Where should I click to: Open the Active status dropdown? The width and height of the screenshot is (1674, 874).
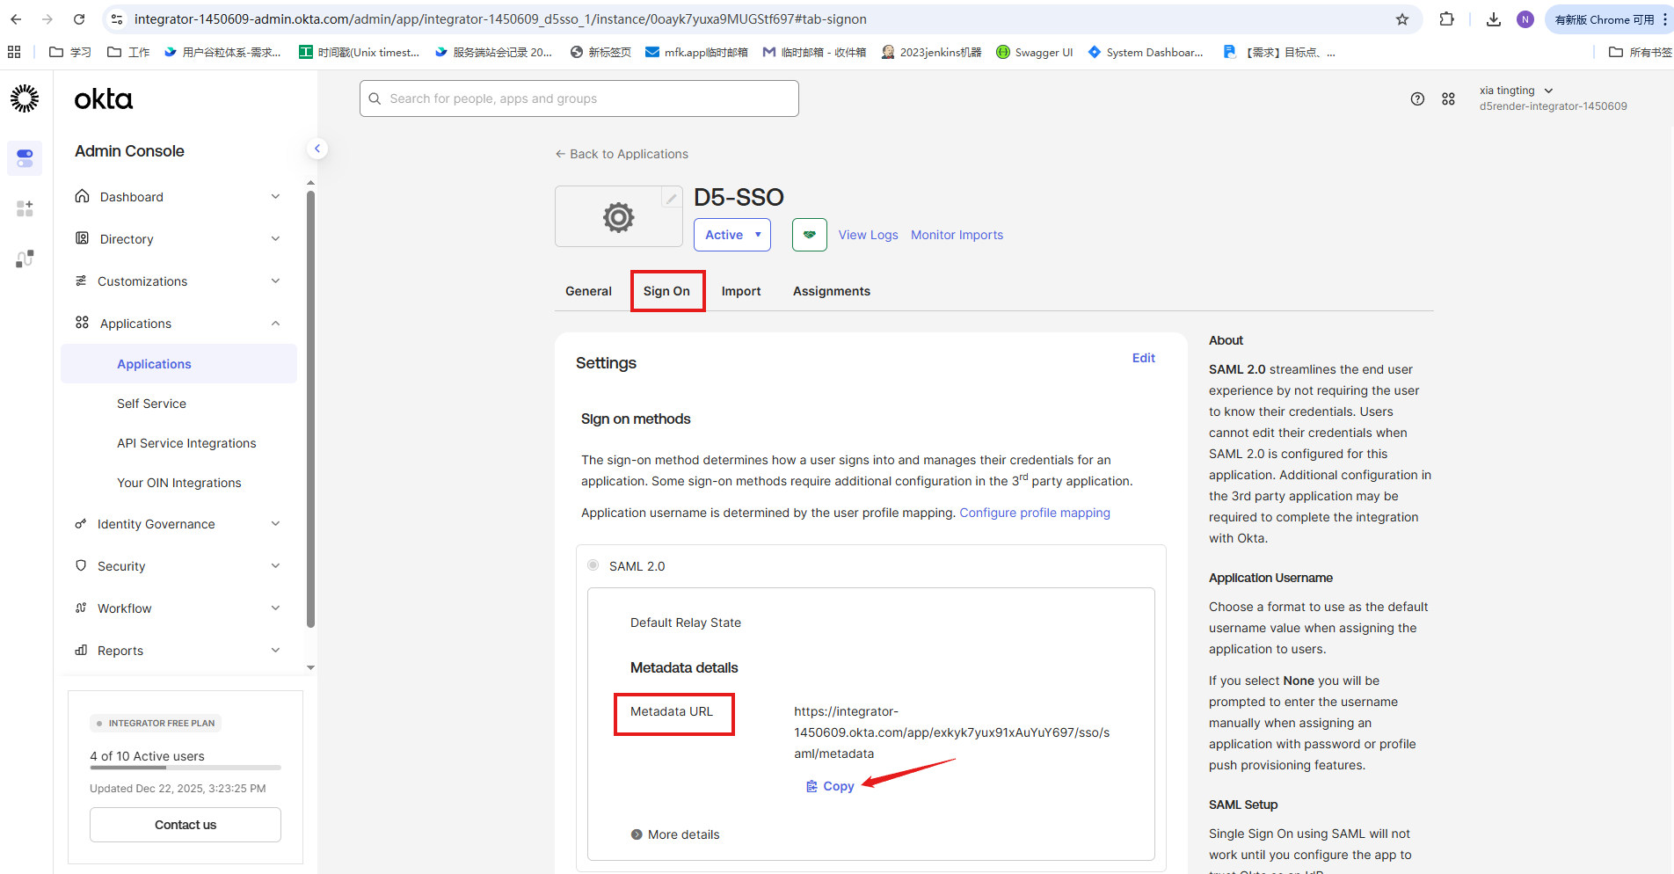coord(731,235)
